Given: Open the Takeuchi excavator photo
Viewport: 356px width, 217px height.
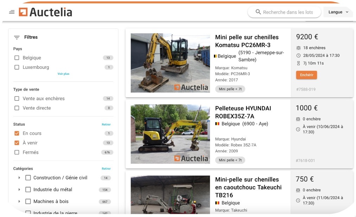Looking at the screenshot, I should (170, 195).
